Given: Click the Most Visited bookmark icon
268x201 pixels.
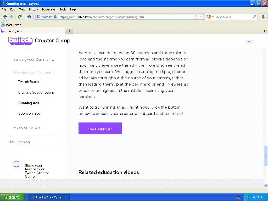Looking at the screenshot, I should [x=3, y=25].
